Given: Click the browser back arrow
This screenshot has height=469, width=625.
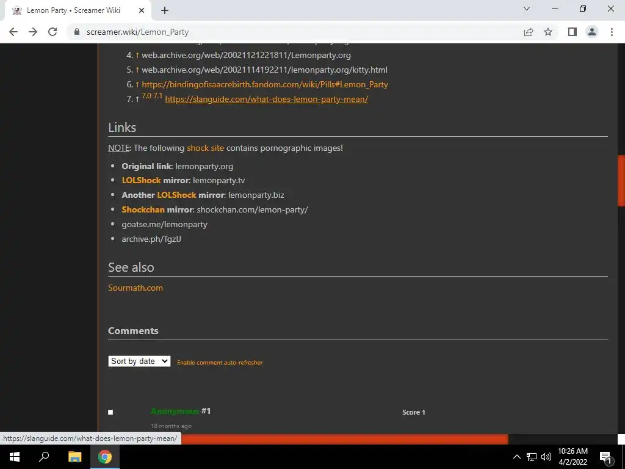Looking at the screenshot, I should (13, 32).
